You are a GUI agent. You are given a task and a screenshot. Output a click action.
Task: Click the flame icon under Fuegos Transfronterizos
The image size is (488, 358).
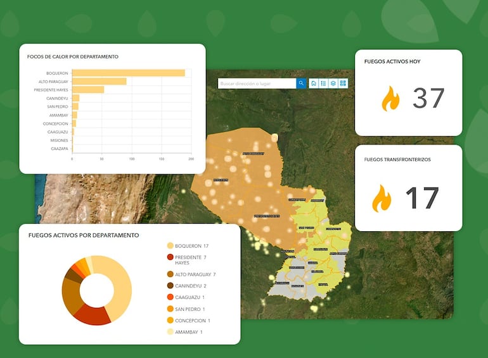(382, 198)
